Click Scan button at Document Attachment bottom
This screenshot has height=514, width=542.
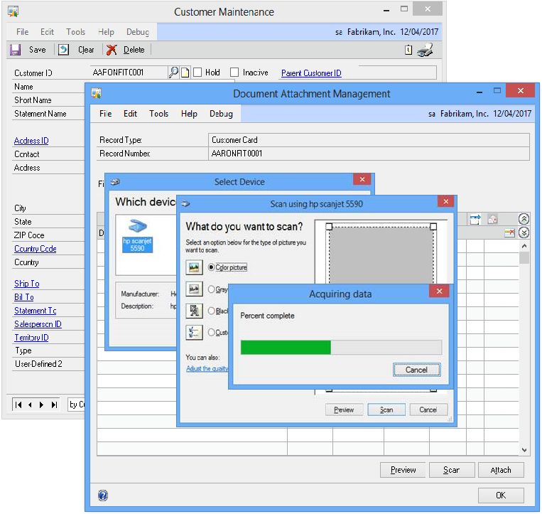(452, 470)
